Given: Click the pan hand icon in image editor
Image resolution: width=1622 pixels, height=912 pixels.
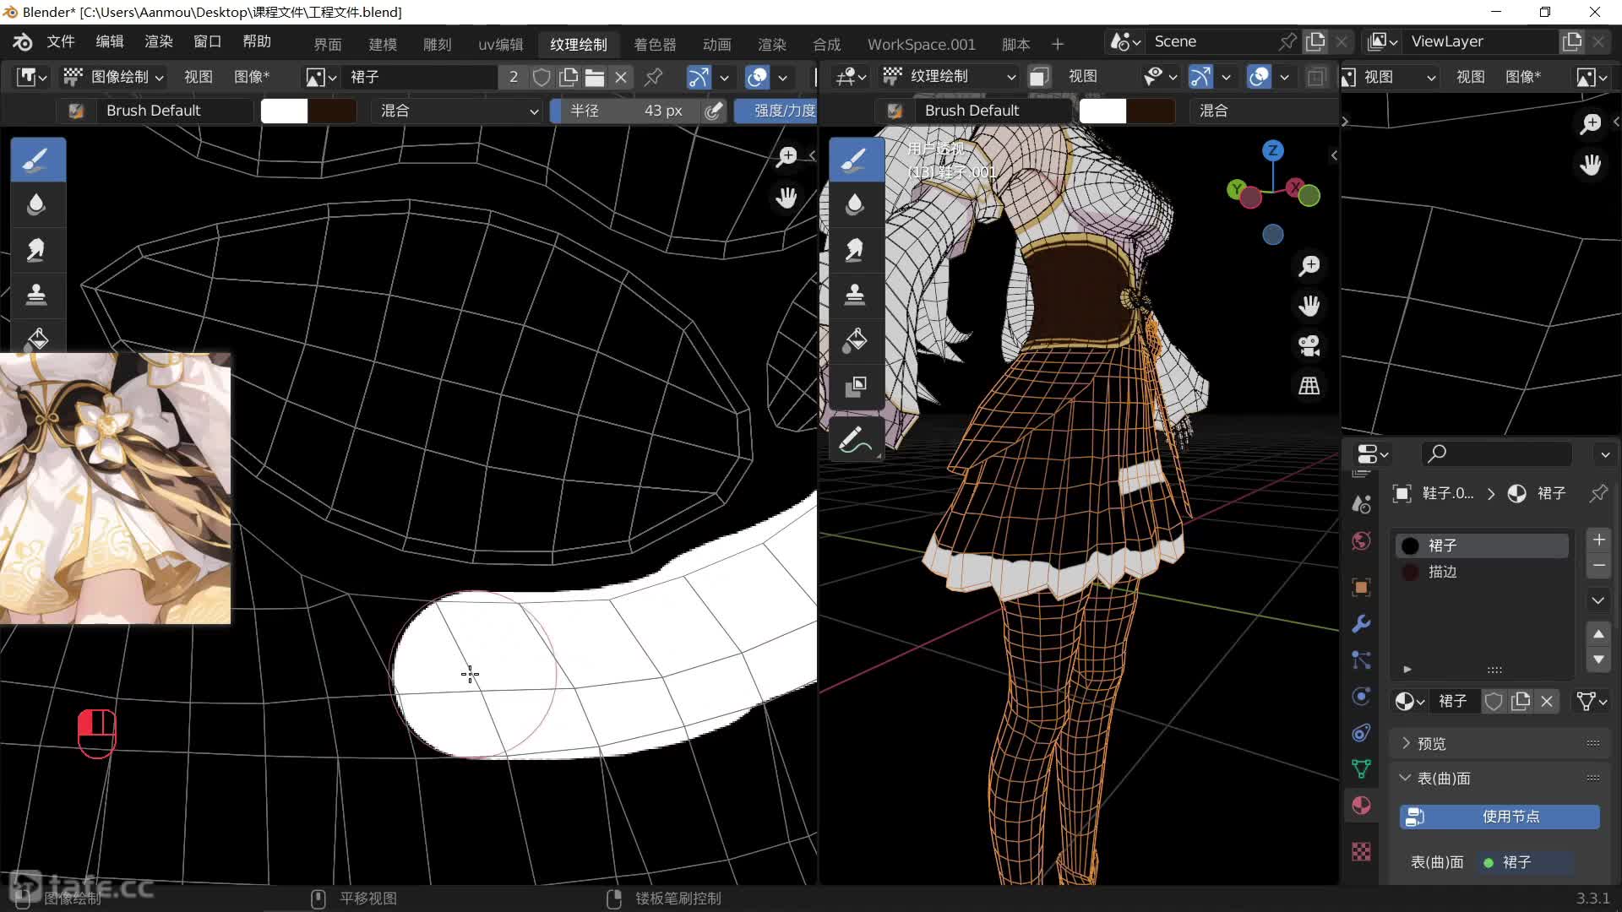Looking at the screenshot, I should click(x=787, y=198).
